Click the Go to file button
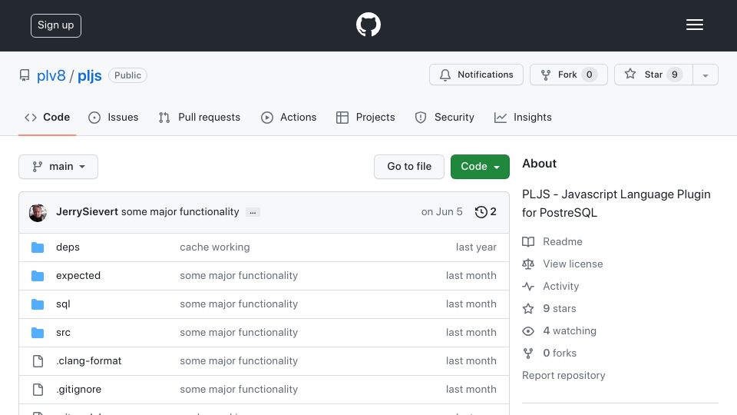 (409, 167)
